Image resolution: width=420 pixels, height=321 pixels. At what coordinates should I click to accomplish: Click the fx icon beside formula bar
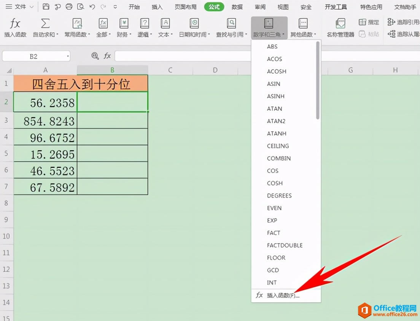[107, 56]
